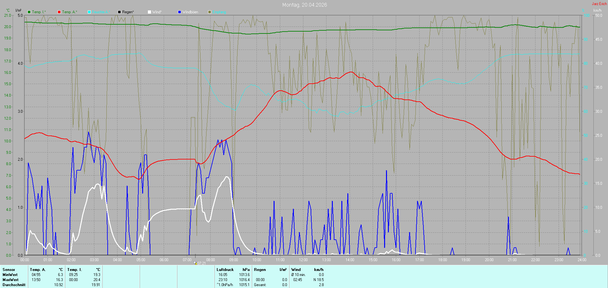Select the 'Temp. I.*' legend label

coord(39,12)
